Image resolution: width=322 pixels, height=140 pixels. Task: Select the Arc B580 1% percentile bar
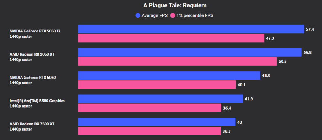(x=149, y=108)
